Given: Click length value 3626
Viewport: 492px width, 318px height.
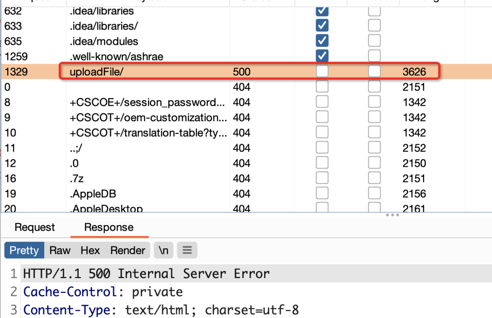Looking at the screenshot, I should 414,72.
